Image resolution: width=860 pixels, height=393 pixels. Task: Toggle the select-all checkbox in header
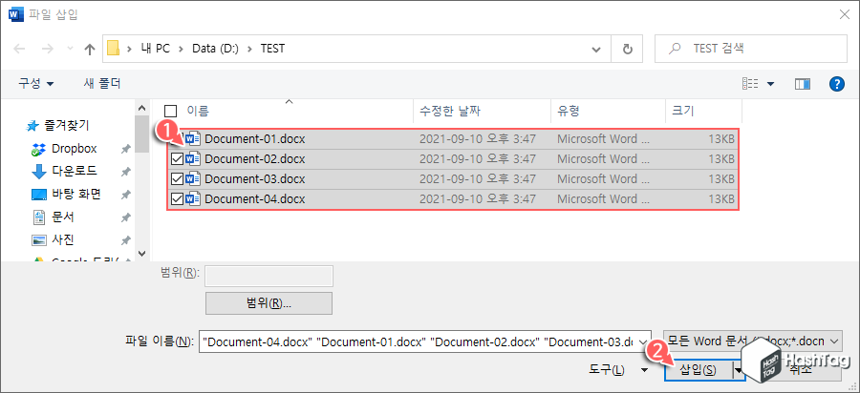[171, 111]
